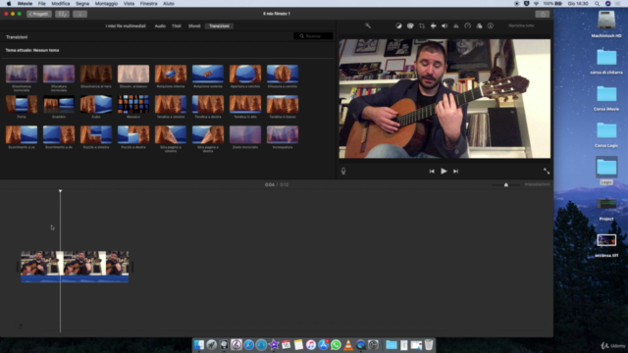
Task: Open the Finestra menu
Action: (148, 4)
